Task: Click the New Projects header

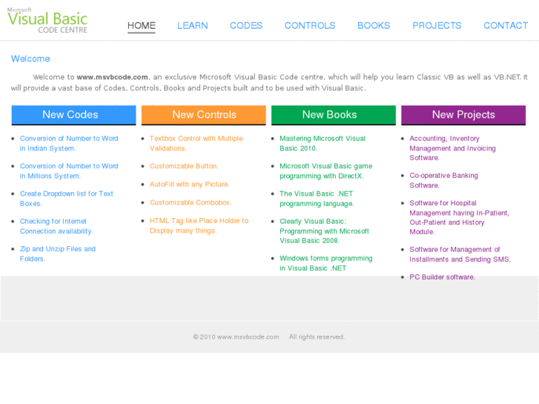Action: [x=463, y=115]
